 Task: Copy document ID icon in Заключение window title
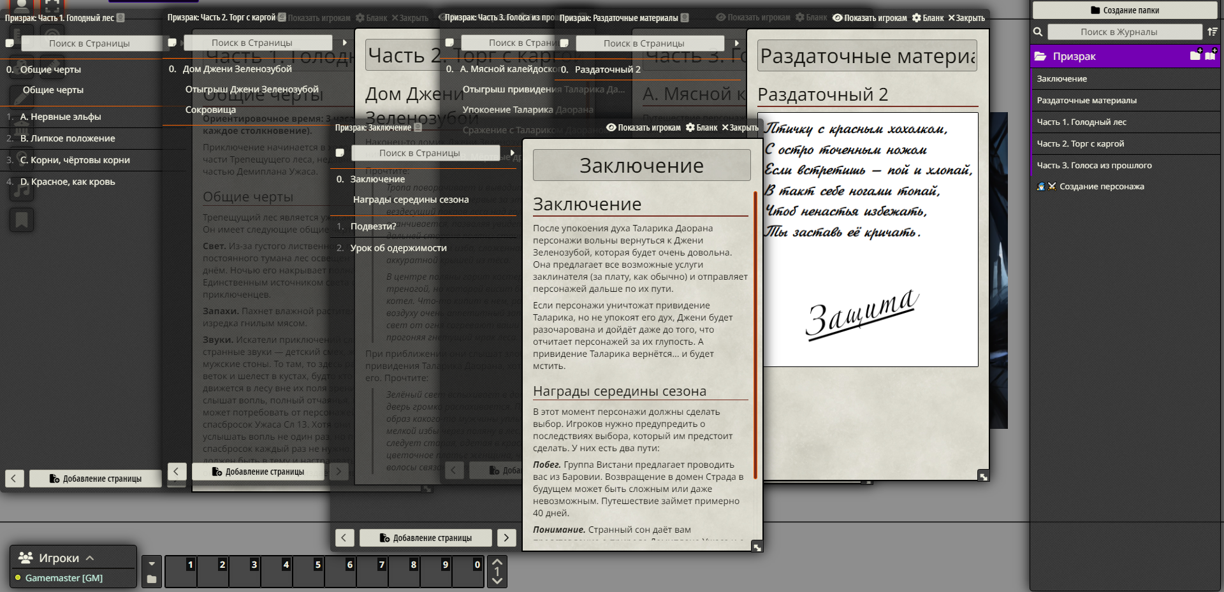click(x=418, y=128)
